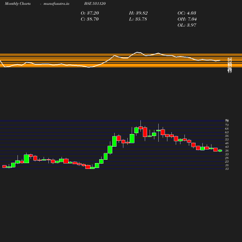The height and width of the screenshot is (242, 242).
Task: Click the 63 price axis label
Action: 227,132
